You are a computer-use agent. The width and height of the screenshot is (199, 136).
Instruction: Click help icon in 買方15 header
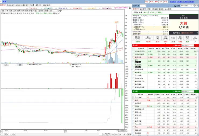coord(173,45)
